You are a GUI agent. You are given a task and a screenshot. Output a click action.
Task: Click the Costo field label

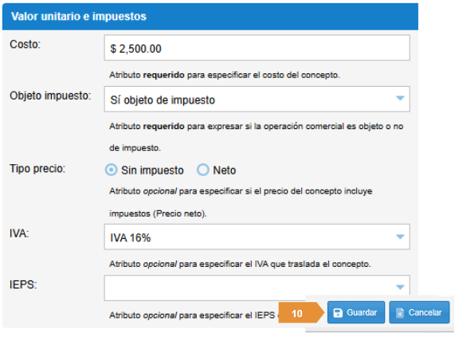(25, 45)
